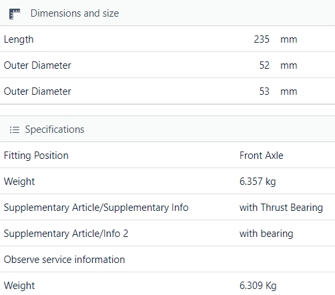Select the Outer Diameter 52 mm row
This screenshot has width=335, height=295.
point(167,65)
